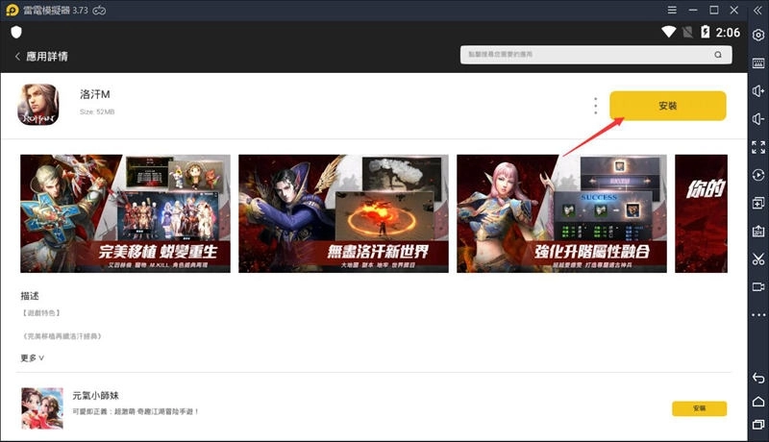Viewport: 769px width, 442px height.
Task: Click the yellow 安裝 button for 洛汗M
Action: pyautogui.click(x=668, y=106)
